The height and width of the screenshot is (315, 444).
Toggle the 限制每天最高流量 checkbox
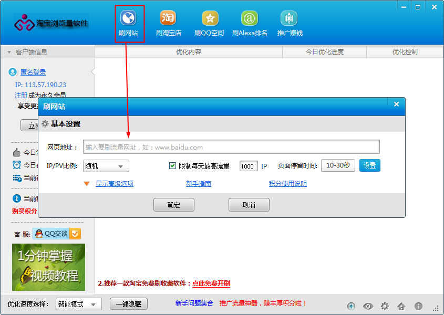(x=172, y=165)
